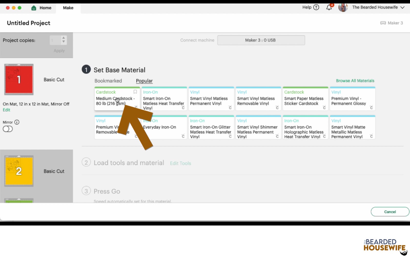Click the yellow macOS minimize window button
Screen dimensions: 410x260
(14, 8)
